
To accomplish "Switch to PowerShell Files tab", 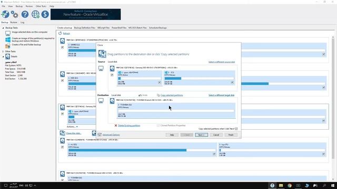I will (x=119, y=28).
